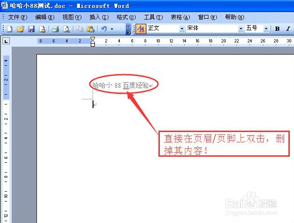Image resolution: width=294 pixels, height=223 pixels.
Task: Open the 帮助(H) menu
Action: [x=235, y=17]
